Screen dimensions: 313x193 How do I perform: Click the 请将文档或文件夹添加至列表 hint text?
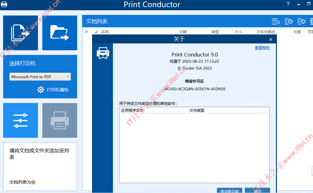(39, 154)
